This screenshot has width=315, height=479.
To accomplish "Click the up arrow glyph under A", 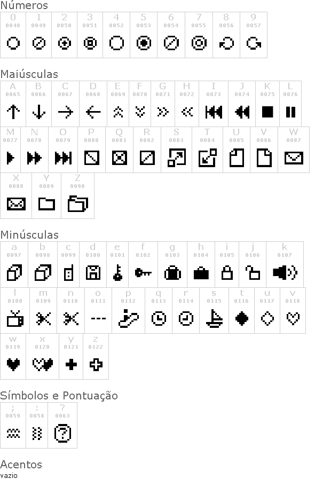I will click(x=13, y=112).
